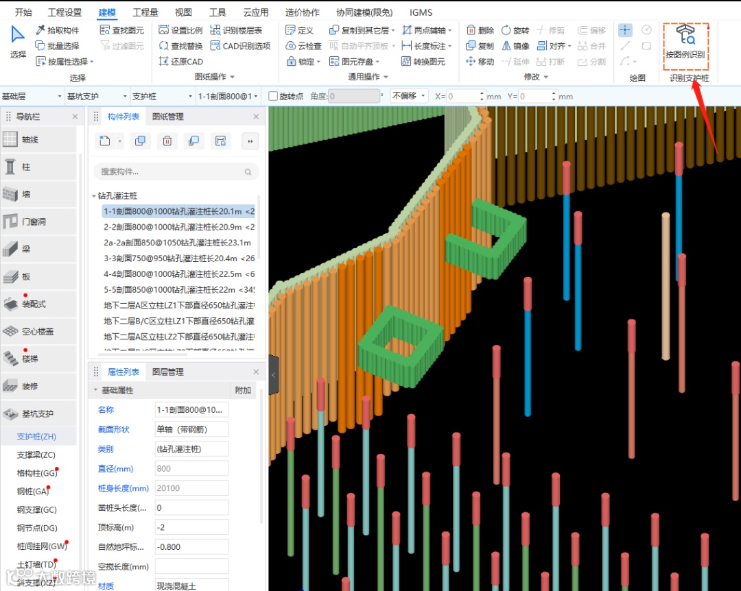Screen dimensions: 741x591
Task: Open 定义 tool
Action: point(300,30)
